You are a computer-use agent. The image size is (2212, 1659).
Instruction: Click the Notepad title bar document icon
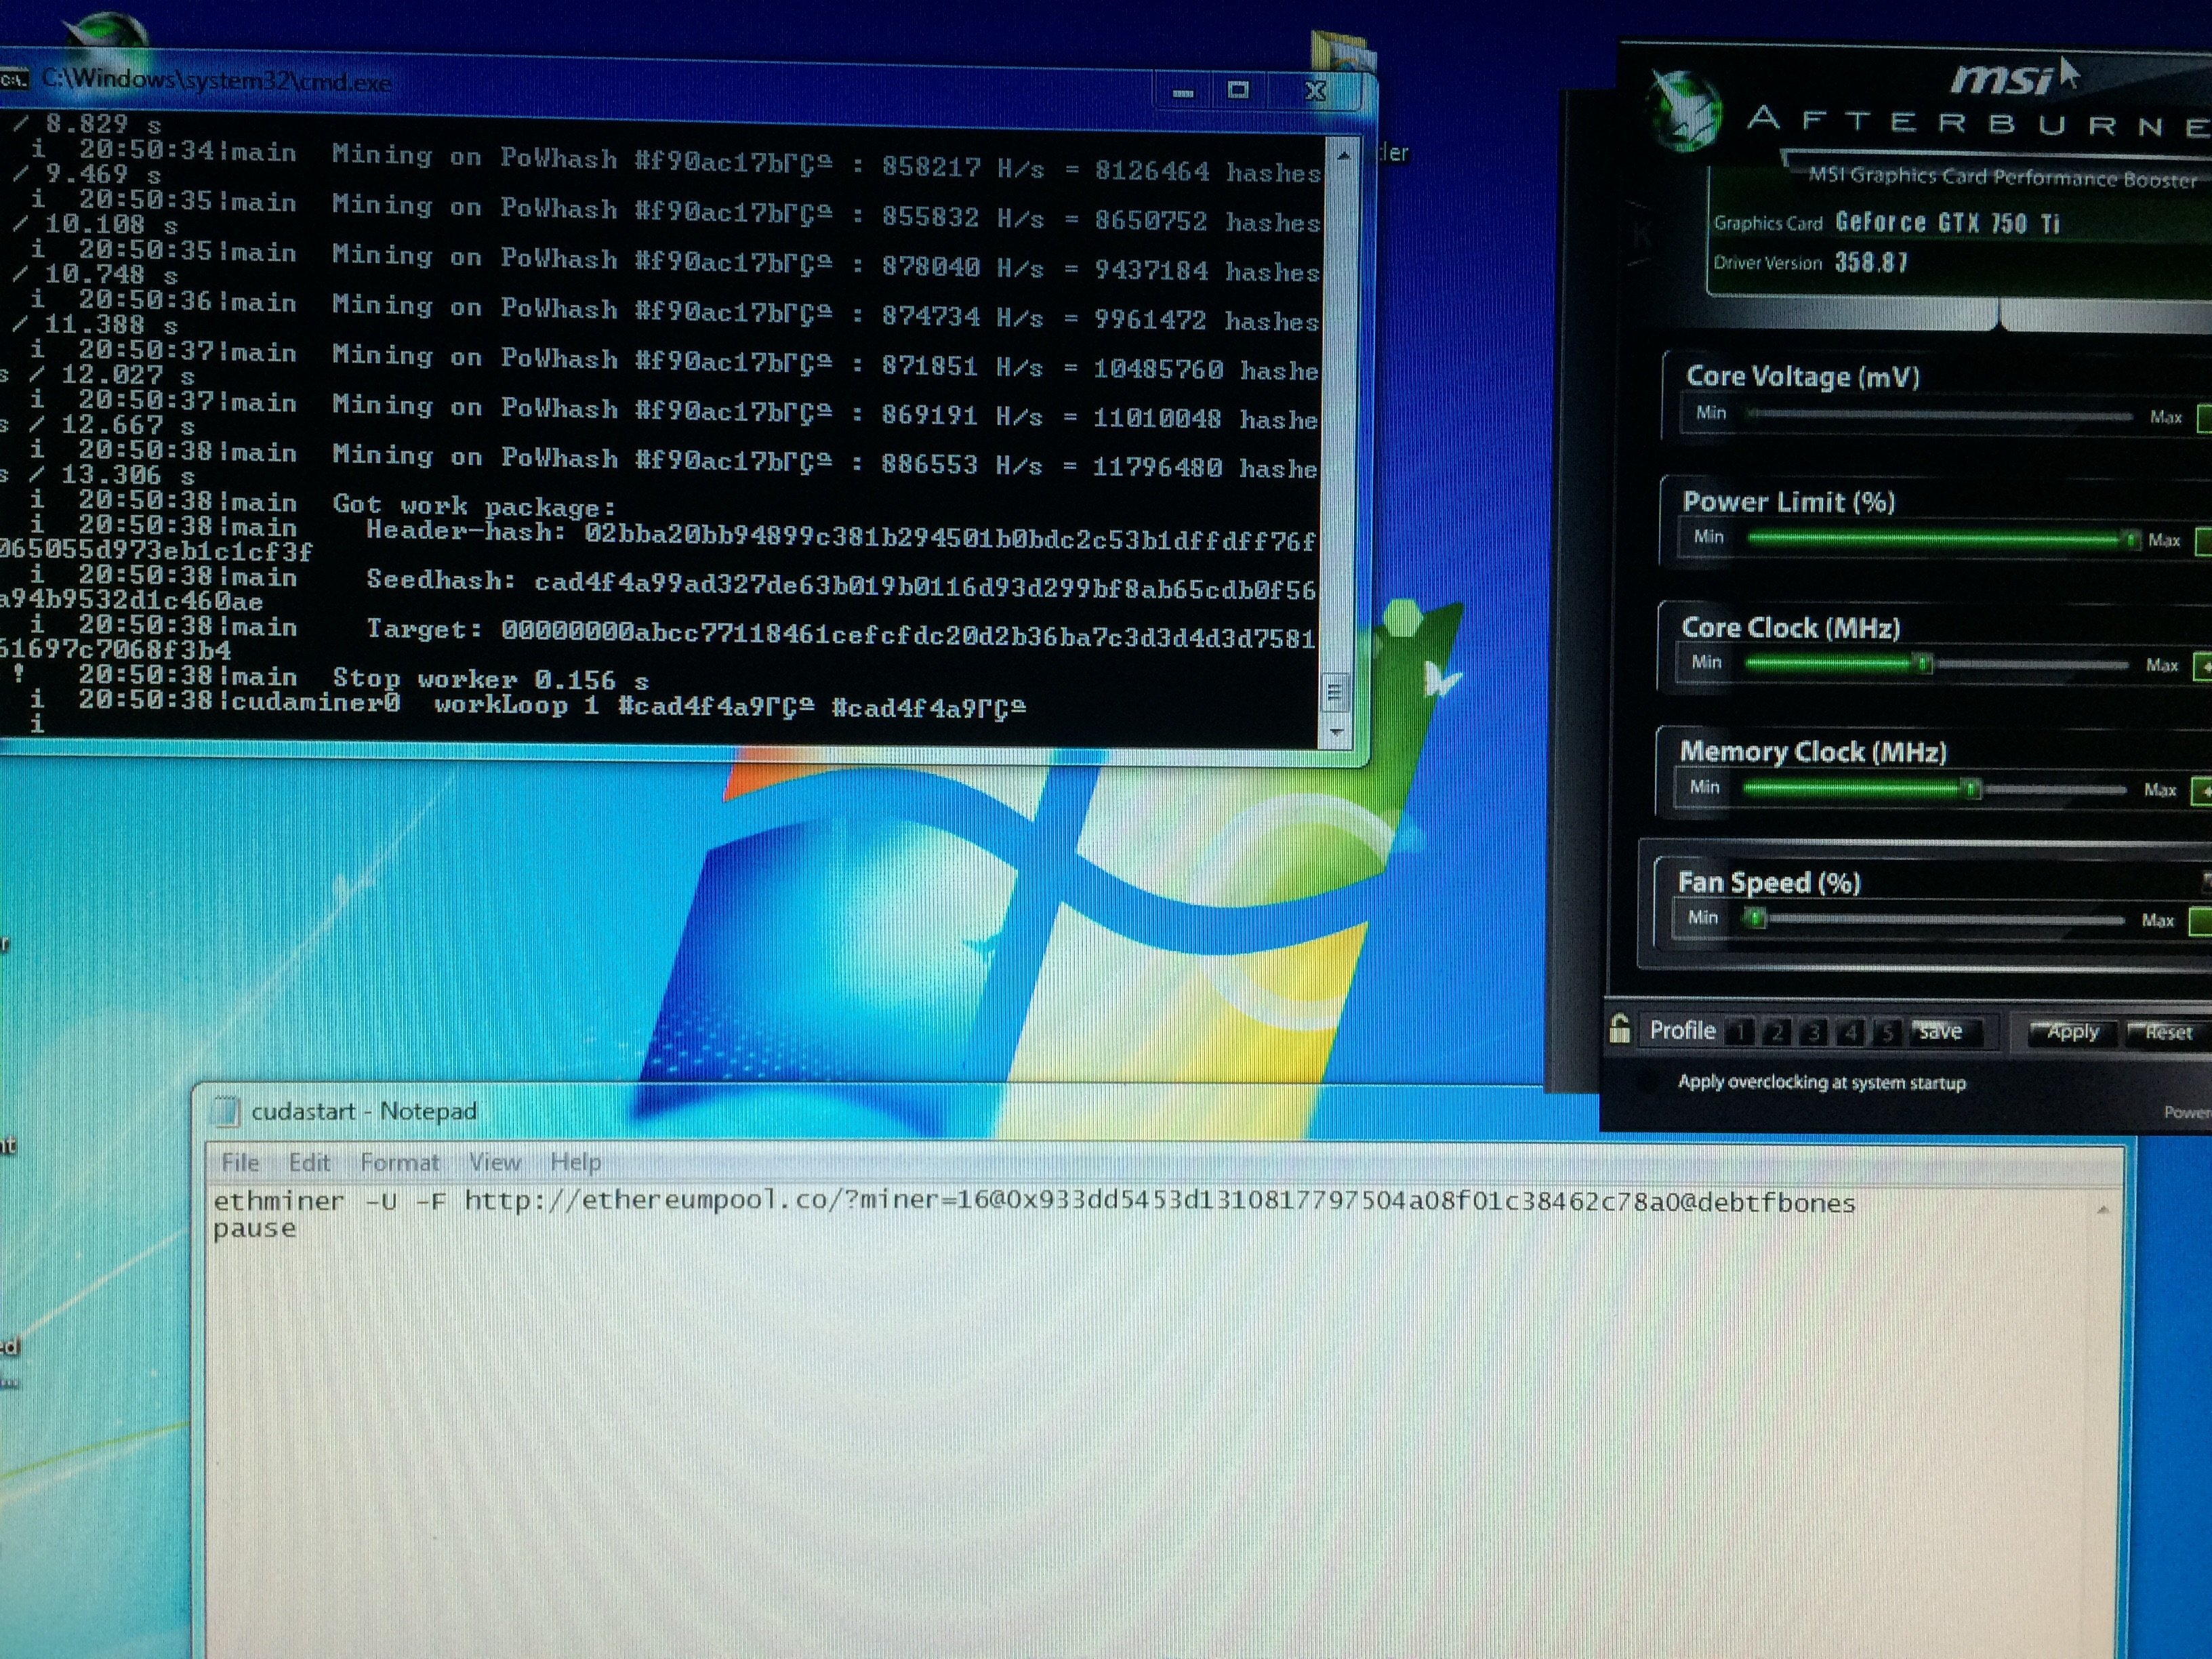pos(226,1111)
